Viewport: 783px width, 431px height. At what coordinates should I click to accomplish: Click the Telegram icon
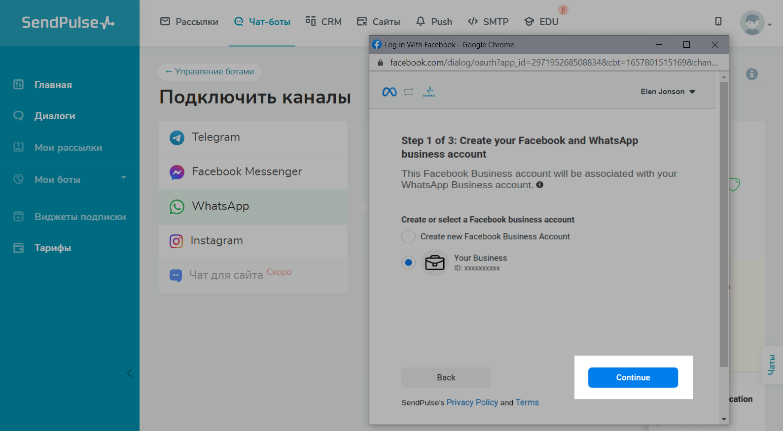tap(177, 137)
